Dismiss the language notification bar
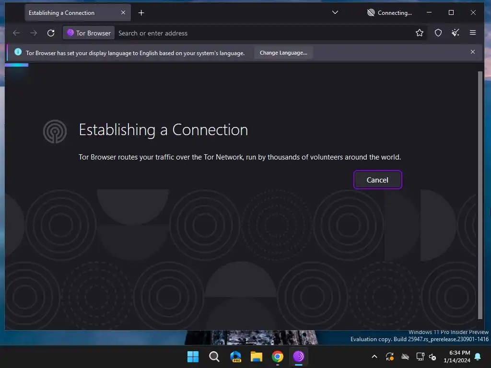This screenshot has height=368, width=491. tap(472, 52)
